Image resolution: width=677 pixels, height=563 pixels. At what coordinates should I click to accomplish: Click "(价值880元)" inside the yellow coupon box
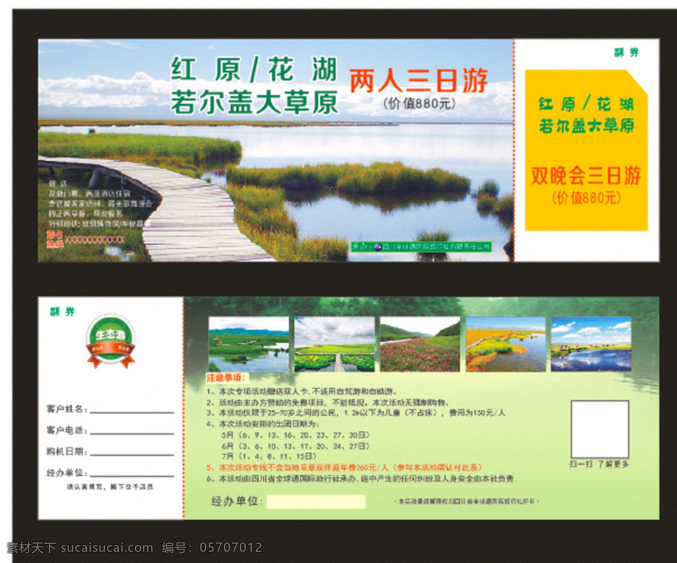coord(586,198)
